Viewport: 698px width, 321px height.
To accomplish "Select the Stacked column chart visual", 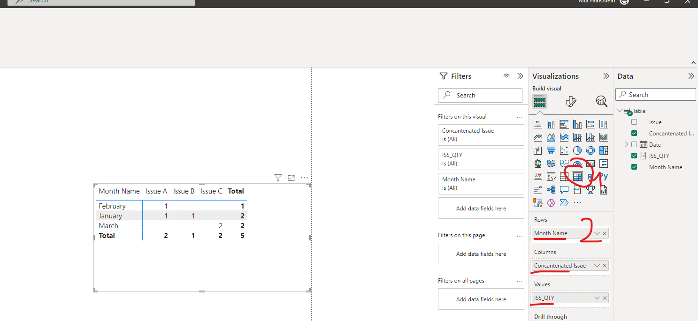I will click(x=551, y=124).
